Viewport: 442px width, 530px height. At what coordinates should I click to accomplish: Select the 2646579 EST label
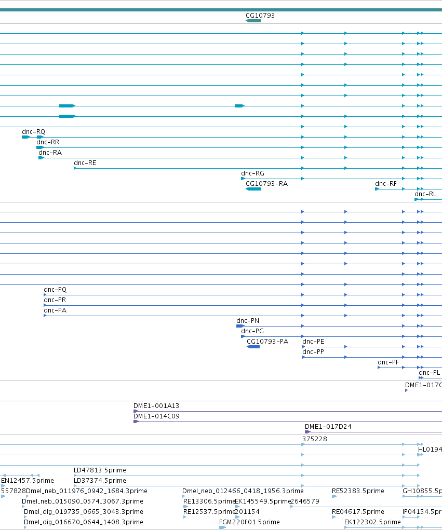[x=305, y=501]
